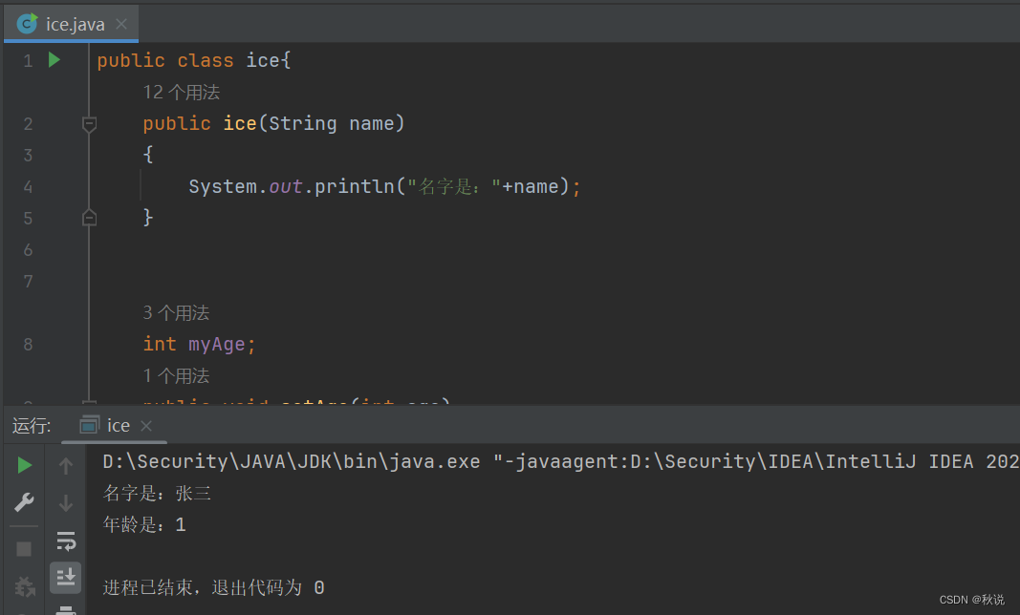Toggle soft-wrap in run console
The width and height of the screenshot is (1020, 615).
tap(66, 541)
